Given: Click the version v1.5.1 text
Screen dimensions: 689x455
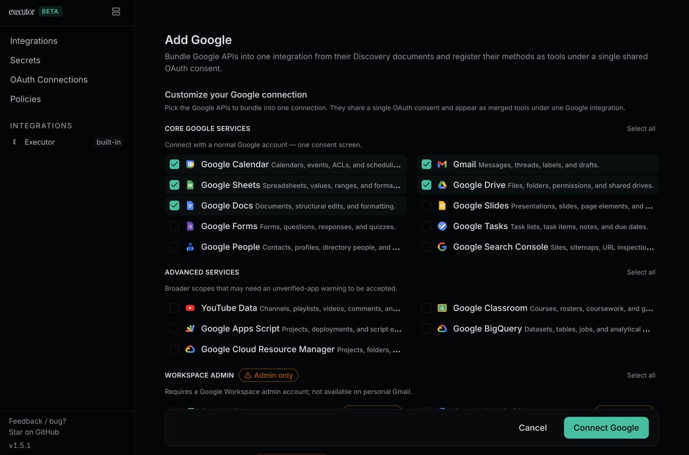Looking at the screenshot, I should click(20, 445).
